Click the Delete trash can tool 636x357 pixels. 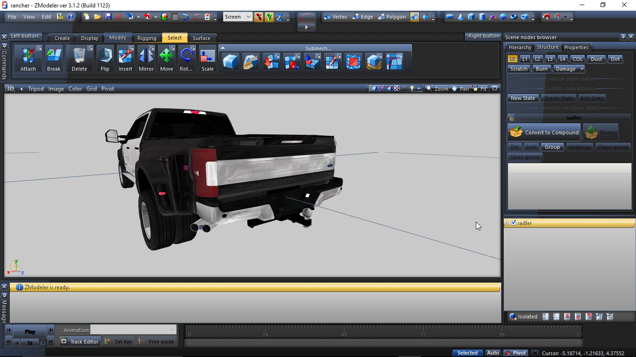point(79,58)
